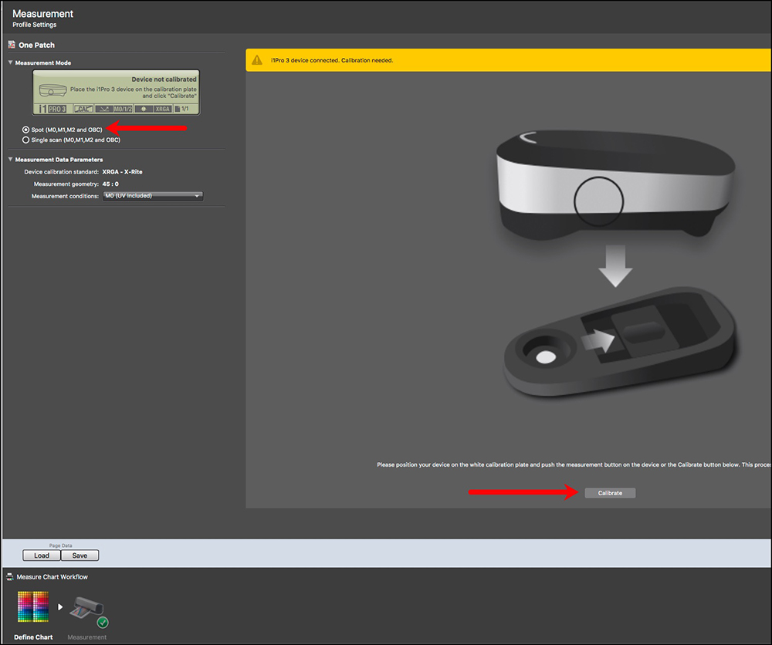Image resolution: width=772 pixels, height=645 pixels.
Task: Open the Measurement workflow printer icon
Action: pyautogui.click(x=87, y=610)
